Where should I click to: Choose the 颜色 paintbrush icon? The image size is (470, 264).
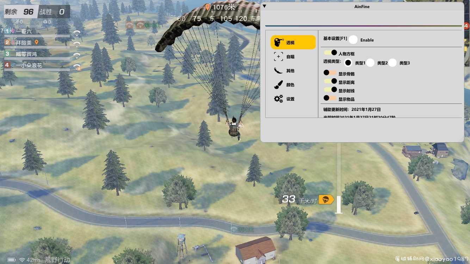[278, 84]
